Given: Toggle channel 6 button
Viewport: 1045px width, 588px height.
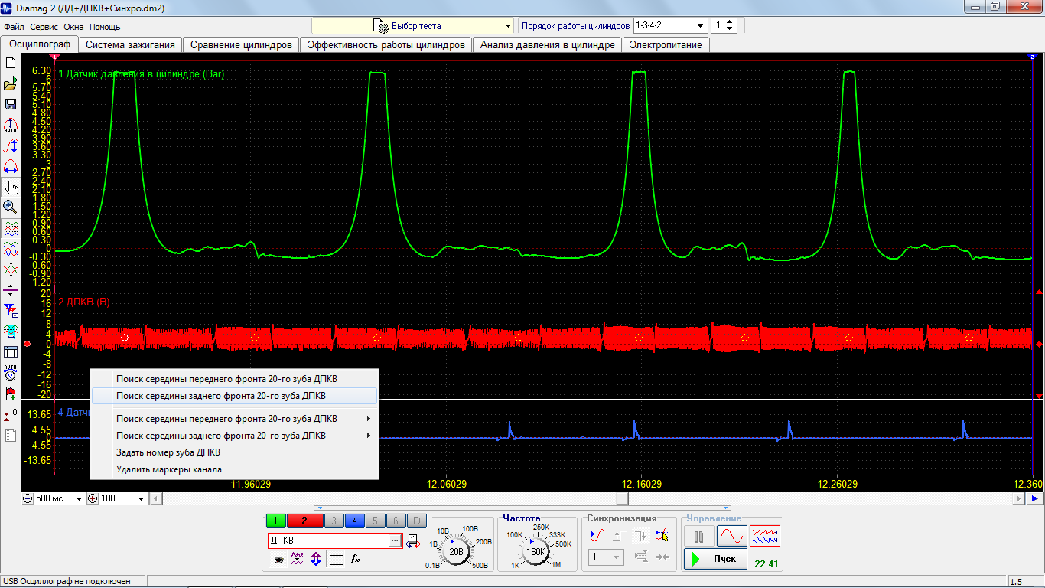Looking at the screenshot, I should pos(396,521).
